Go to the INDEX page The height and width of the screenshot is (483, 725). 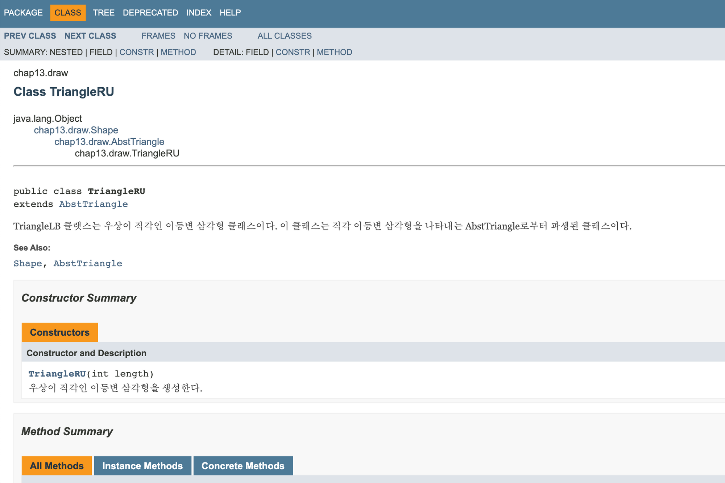coord(199,13)
